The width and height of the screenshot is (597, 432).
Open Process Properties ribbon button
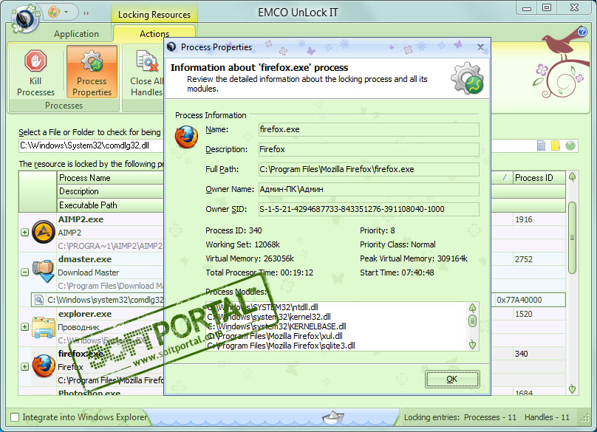92,72
